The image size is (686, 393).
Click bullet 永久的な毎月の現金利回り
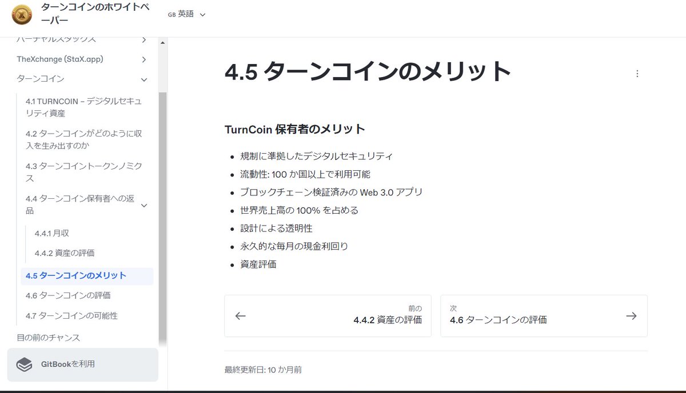tap(294, 246)
